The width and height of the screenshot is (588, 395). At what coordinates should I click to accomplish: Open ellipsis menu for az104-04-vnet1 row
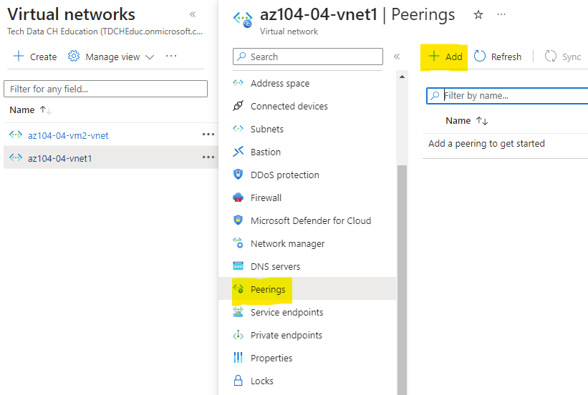[208, 157]
